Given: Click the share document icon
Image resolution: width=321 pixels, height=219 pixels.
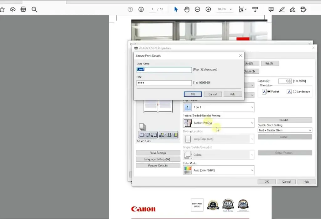Looking at the screenshot, I should click(13, 9).
